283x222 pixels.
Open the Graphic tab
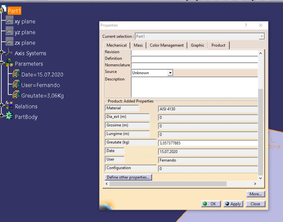[197, 45]
